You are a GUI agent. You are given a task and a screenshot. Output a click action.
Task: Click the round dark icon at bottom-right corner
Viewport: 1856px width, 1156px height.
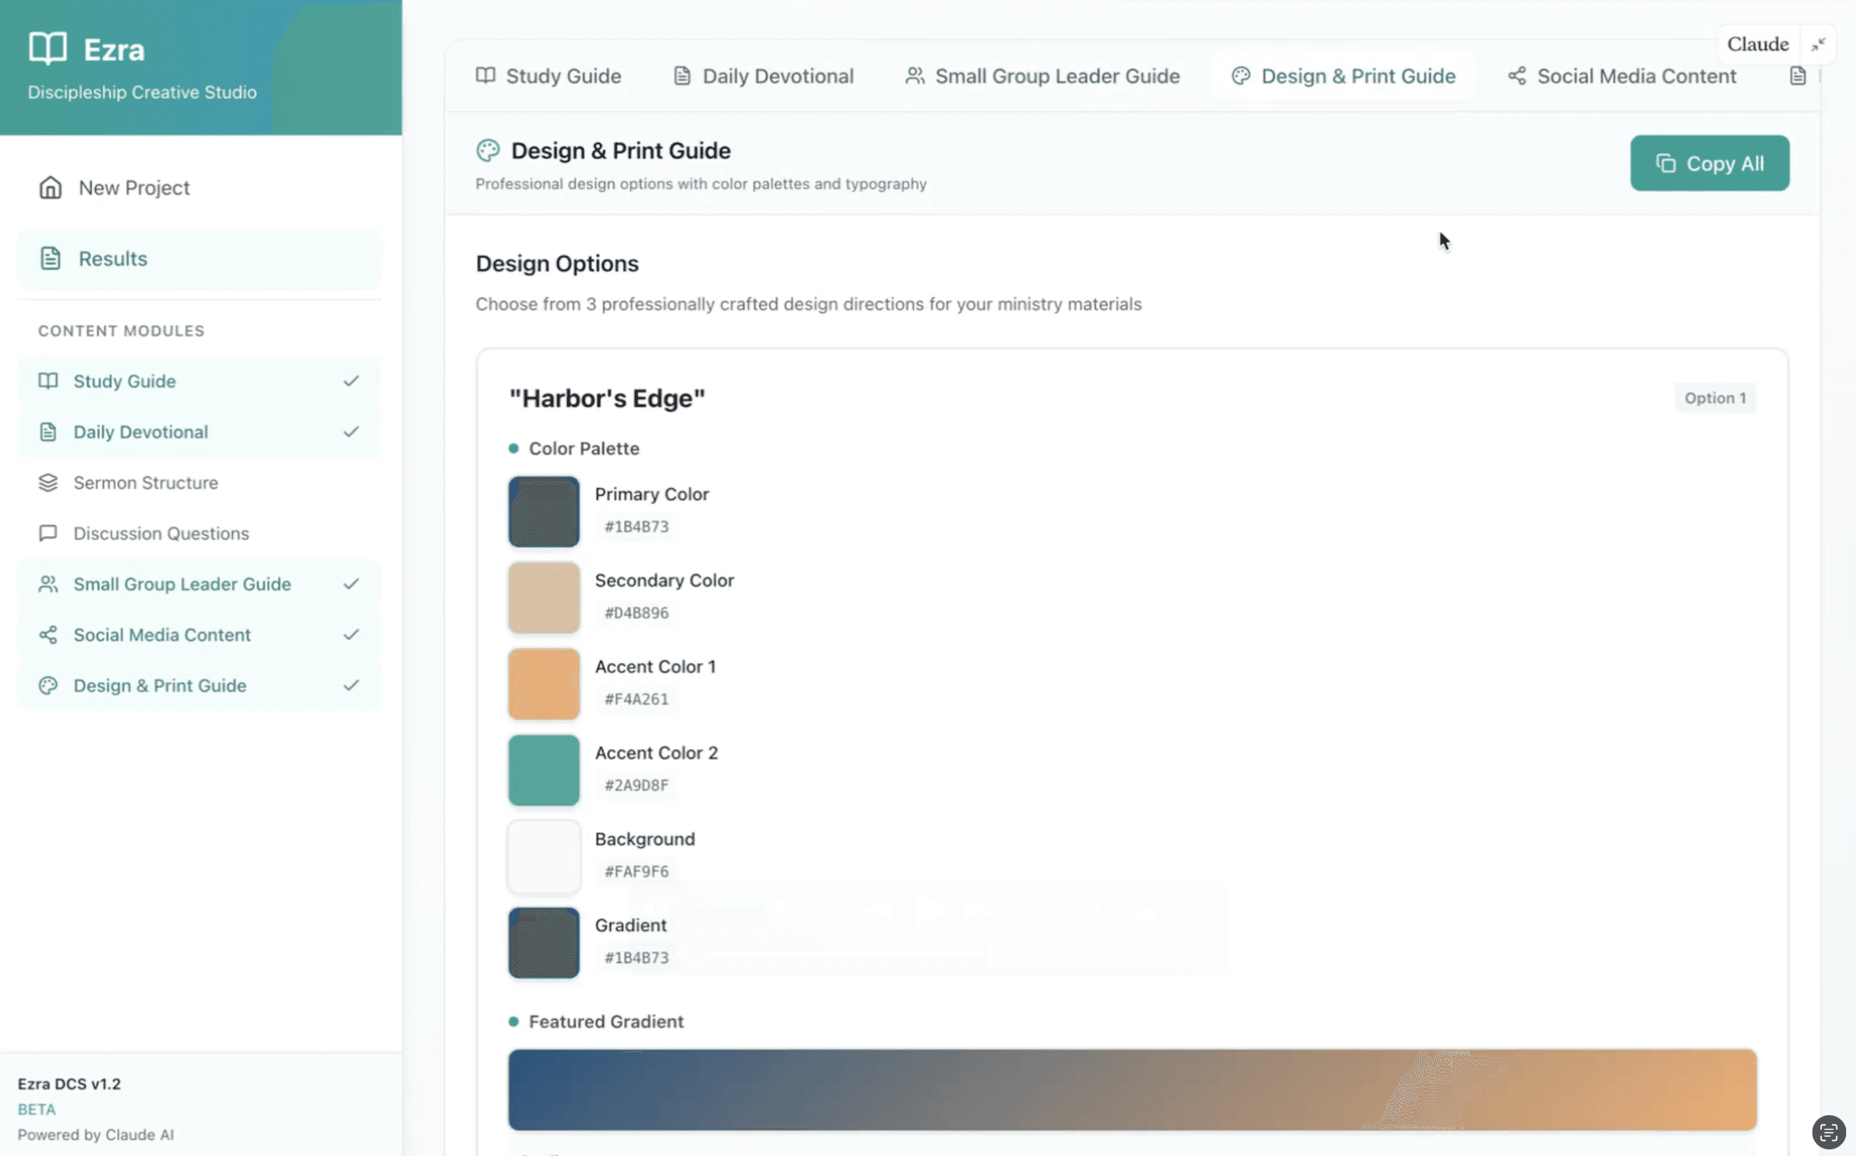(1828, 1132)
